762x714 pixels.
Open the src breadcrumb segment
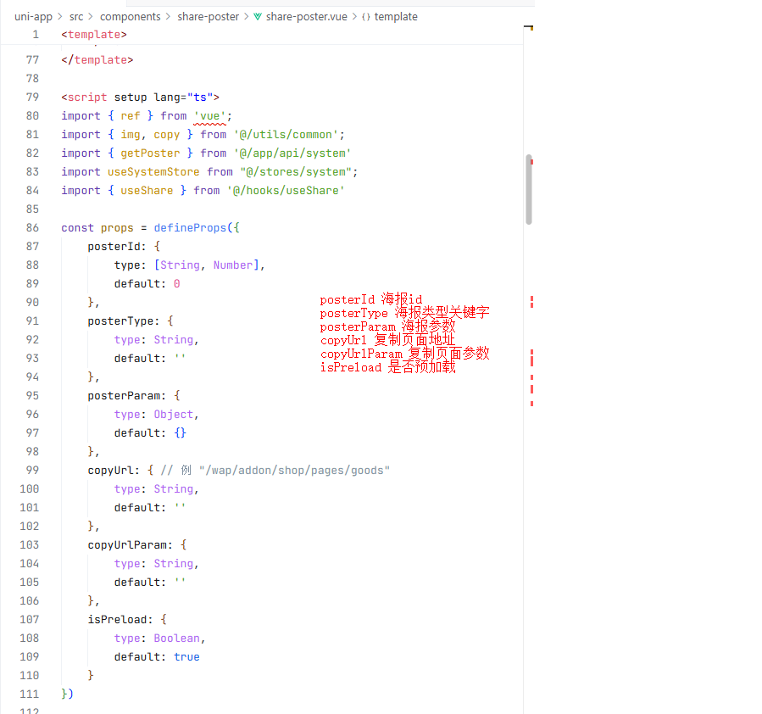pos(76,17)
